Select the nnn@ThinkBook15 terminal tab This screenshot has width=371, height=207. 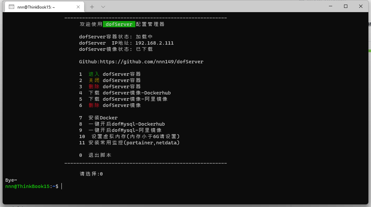click(x=45, y=7)
